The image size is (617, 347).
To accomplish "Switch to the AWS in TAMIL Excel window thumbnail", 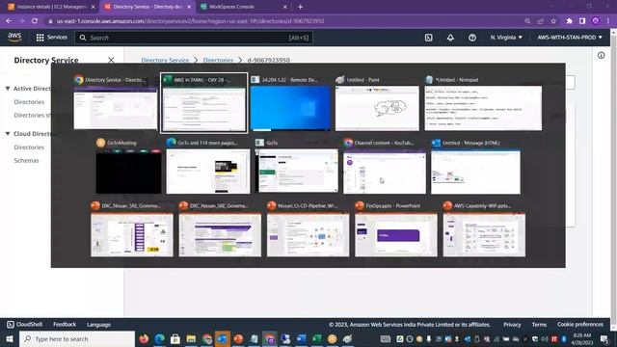I will [203, 103].
